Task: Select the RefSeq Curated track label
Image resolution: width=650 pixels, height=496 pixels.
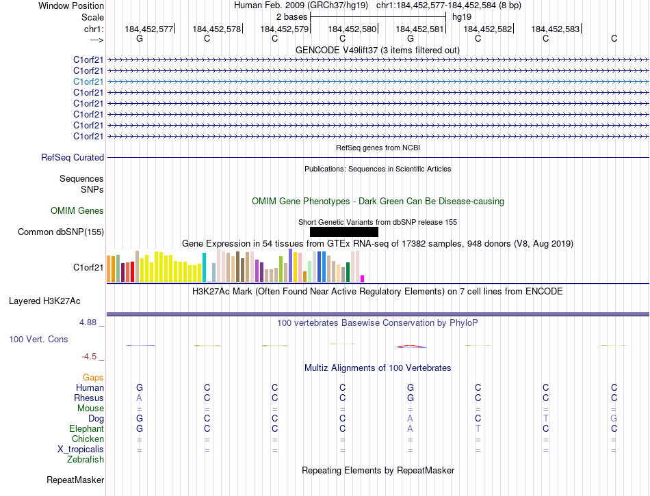Action: (x=73, y=158)
